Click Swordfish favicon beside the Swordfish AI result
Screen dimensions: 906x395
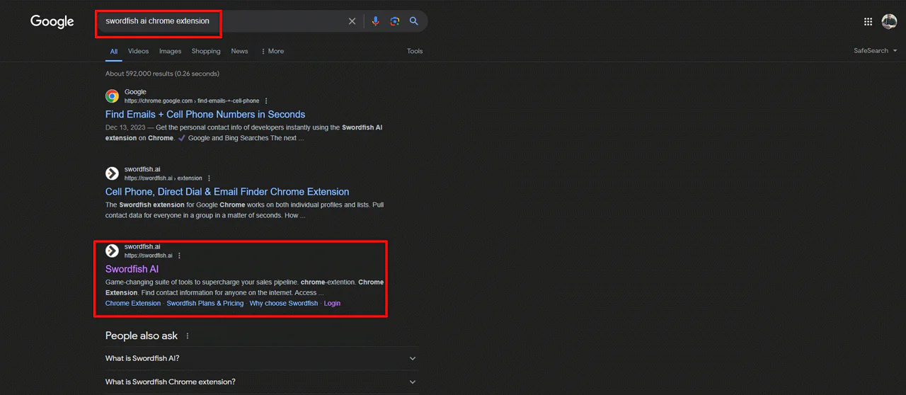[x=112, y=251]
